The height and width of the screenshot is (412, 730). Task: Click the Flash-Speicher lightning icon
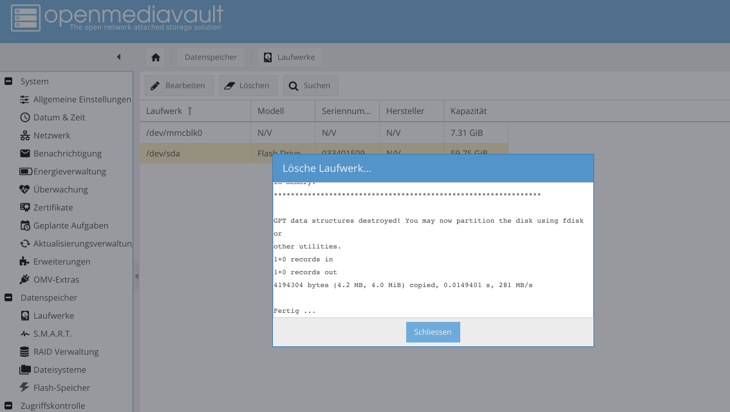[x=24, y=388]
